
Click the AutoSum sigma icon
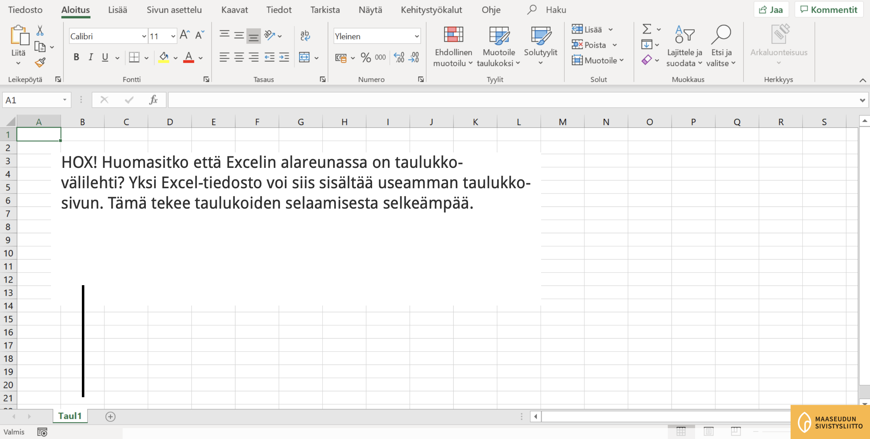(x=647, y=29)
